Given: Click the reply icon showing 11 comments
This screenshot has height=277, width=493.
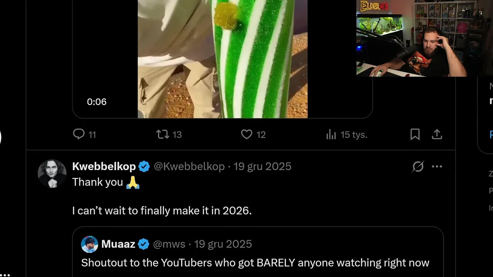Looking at the screenshot, I should 79,134.
